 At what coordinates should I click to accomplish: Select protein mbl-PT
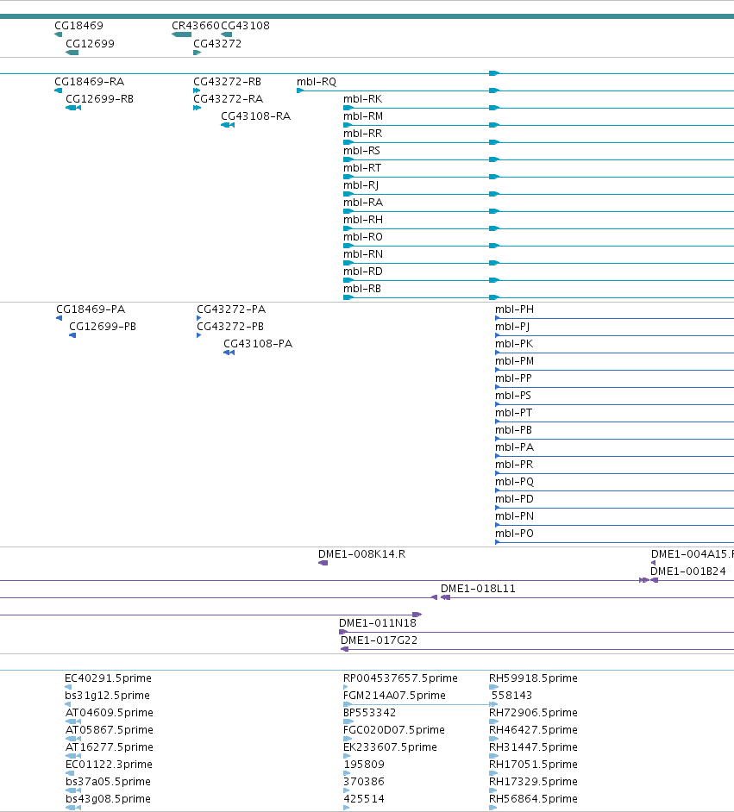513,413
